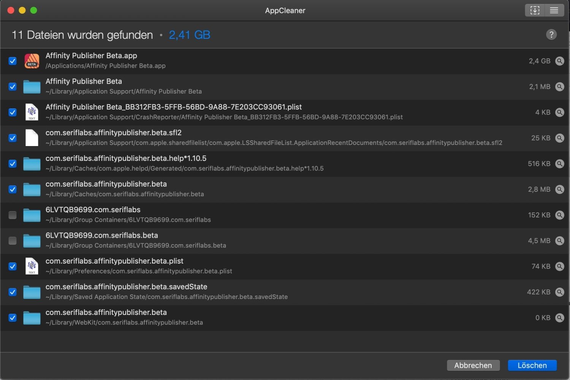Image resolution: width=570 pixels, height=380 pixels.
Task: Click the TEXT plist icon on the Preferences row
Action: (x=32, y=266)
